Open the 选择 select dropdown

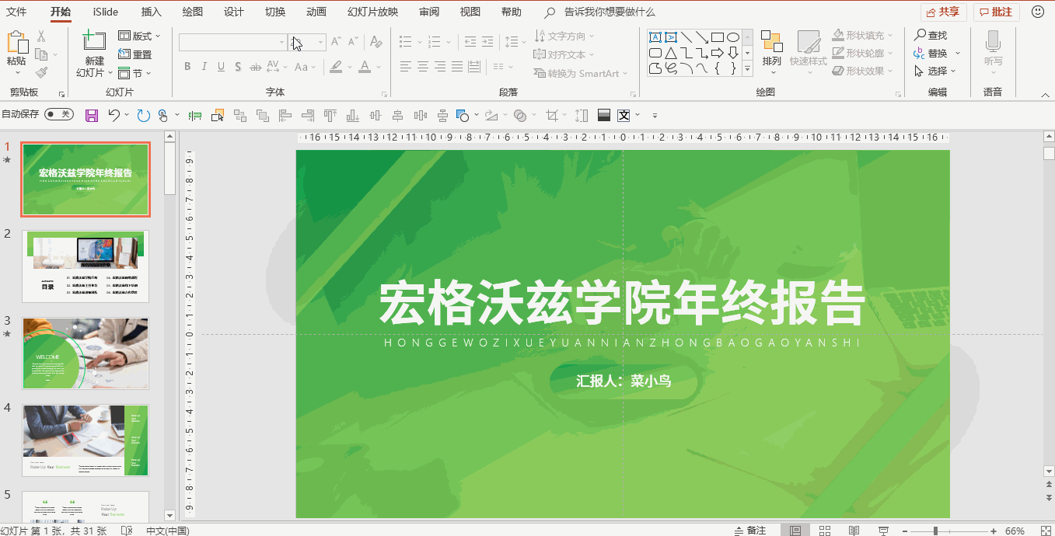[x=935, y=71]
